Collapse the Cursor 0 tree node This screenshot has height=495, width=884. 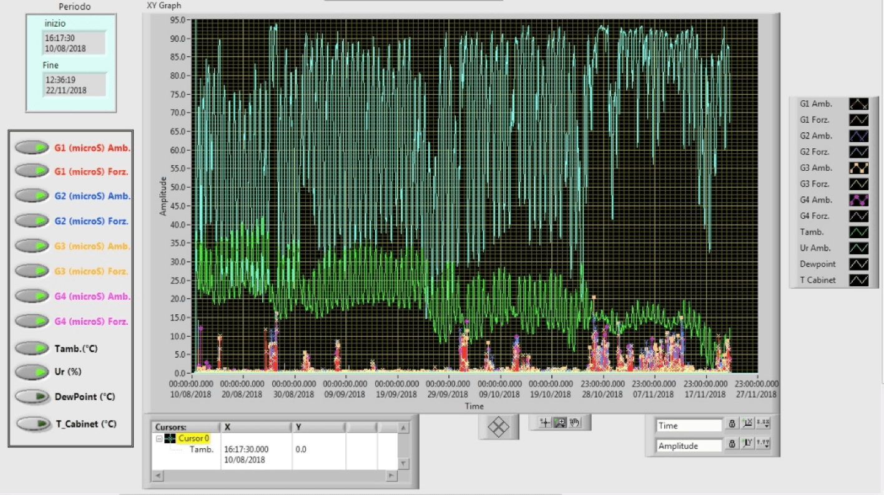pos(159,439)
